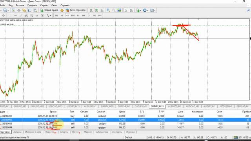Switch timeframe to D1

pyautogui.click(x=89, y=16)
